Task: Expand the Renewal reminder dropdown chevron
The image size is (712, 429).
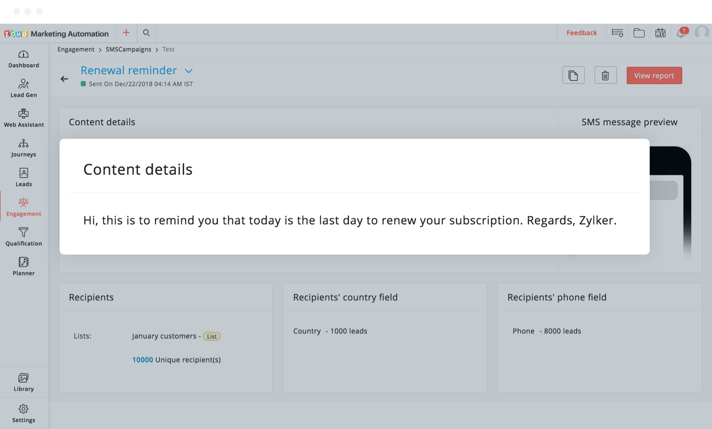Action: pyautogui.click(x=189, y=71)
